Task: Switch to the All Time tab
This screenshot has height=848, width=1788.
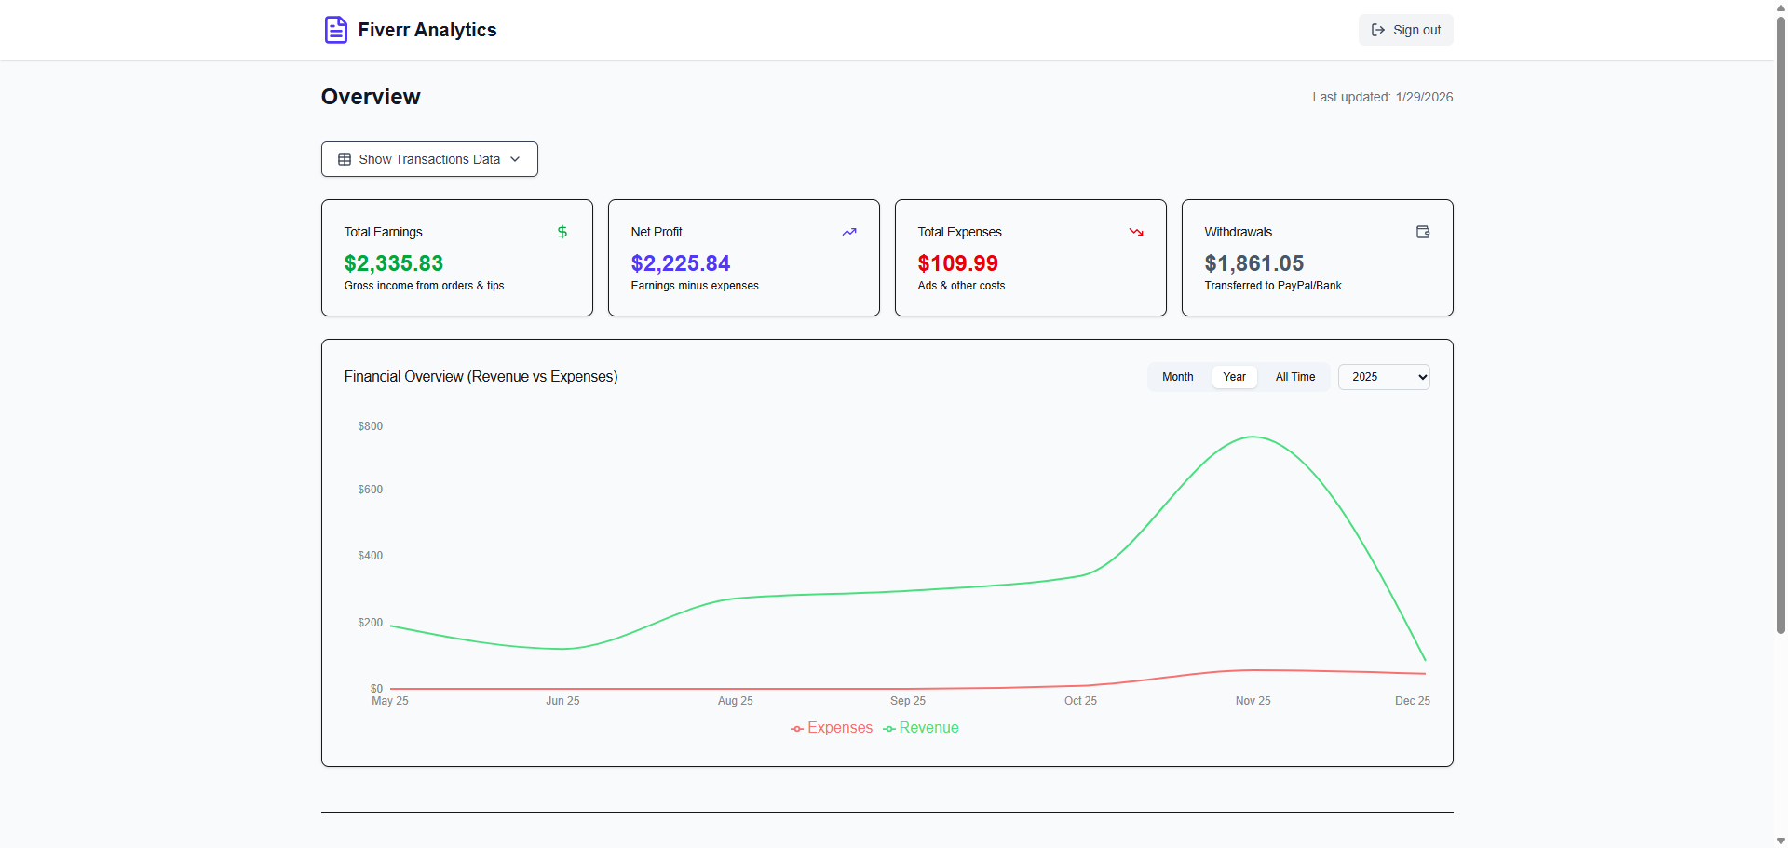Action: click(x=1294, y=376)
